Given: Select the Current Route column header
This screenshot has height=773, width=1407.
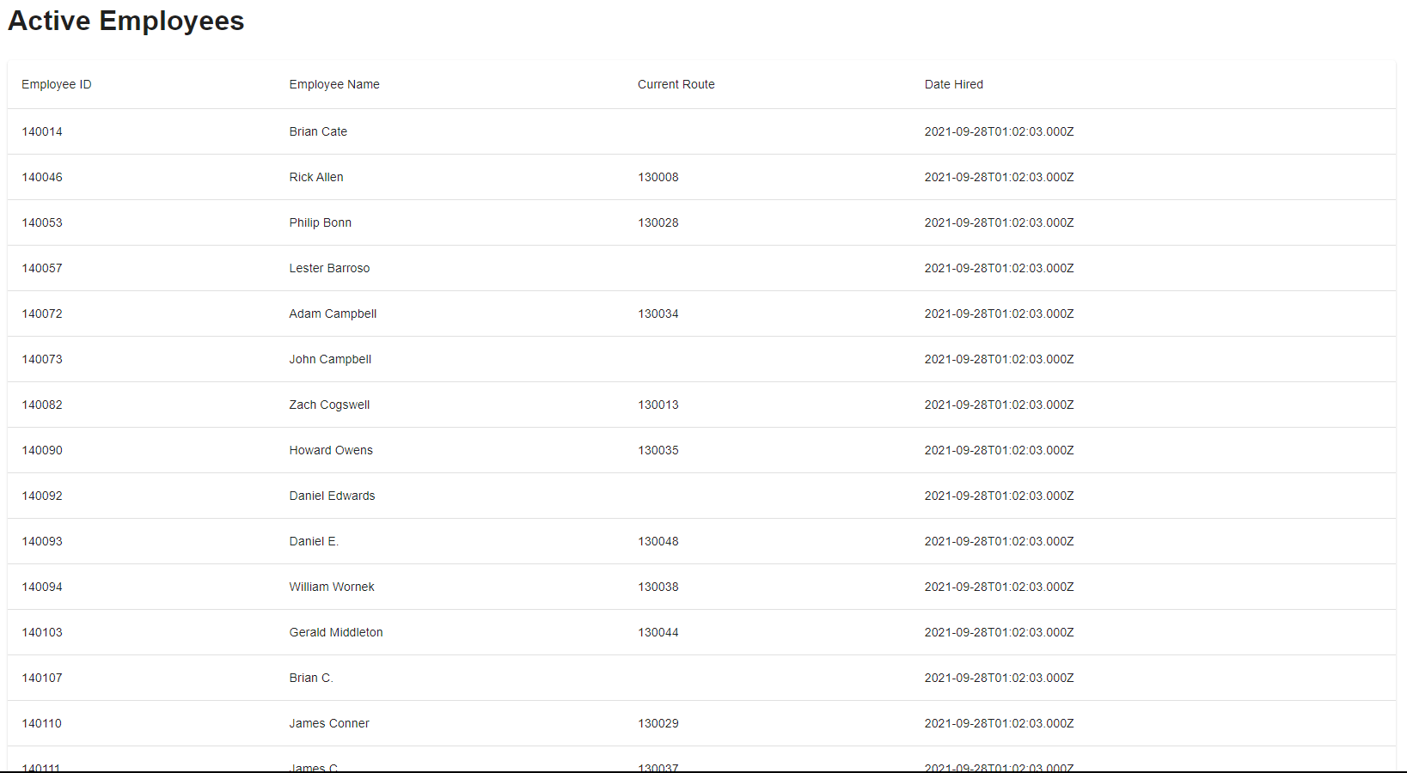Looking at the screenshot, I should tap(676, 84).
